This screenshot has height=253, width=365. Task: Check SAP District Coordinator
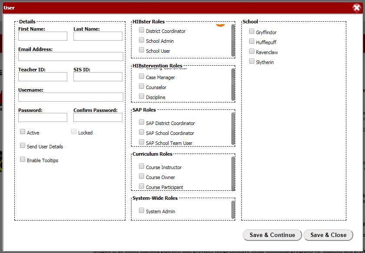[x=141, y=122]
